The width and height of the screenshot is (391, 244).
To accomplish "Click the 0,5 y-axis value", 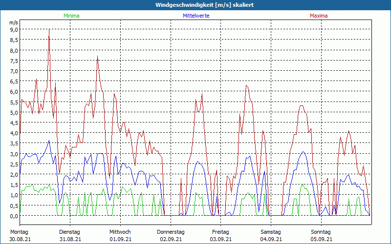I will pyautogui.click(x=14, y=205).
